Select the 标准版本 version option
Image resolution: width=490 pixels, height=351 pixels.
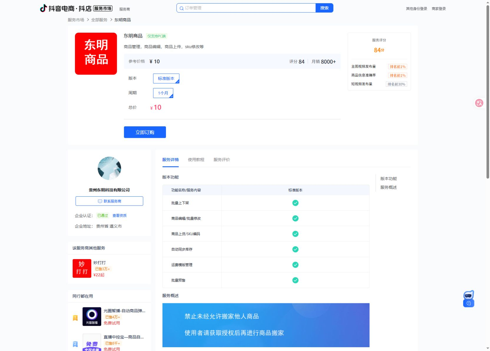166,79
